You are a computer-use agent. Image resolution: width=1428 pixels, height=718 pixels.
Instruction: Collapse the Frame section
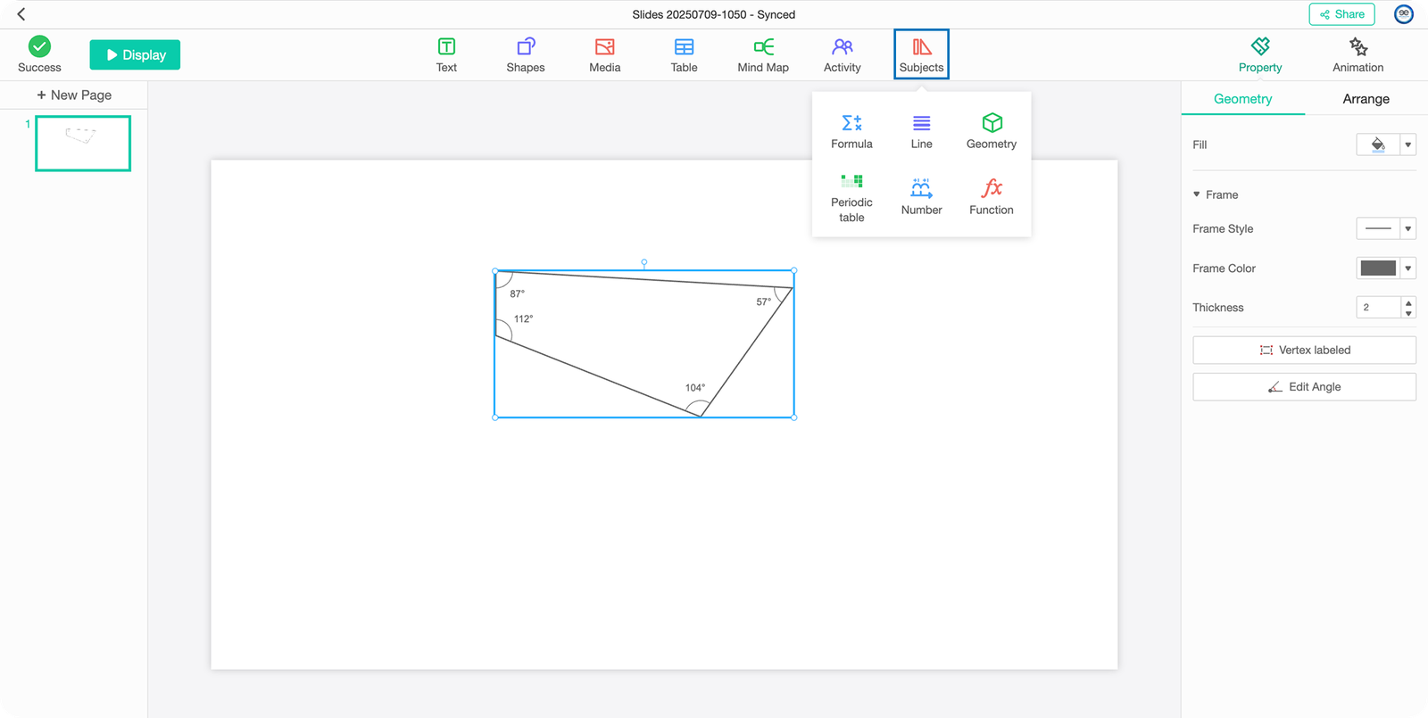point(1197,194)
